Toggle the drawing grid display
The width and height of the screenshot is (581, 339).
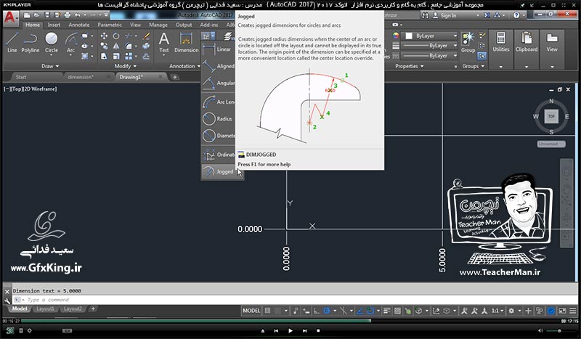(267, 311)
